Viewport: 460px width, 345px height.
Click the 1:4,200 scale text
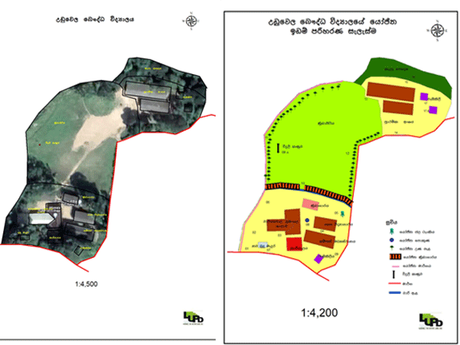click(319, 313)
